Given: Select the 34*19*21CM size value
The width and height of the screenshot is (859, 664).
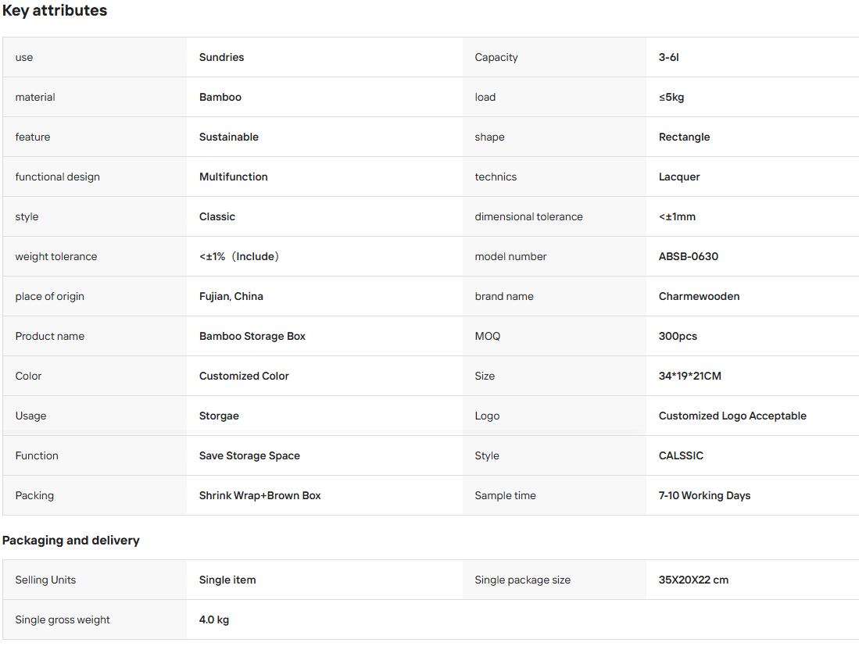Looking at the screenshot, I should tap(689, 376).
